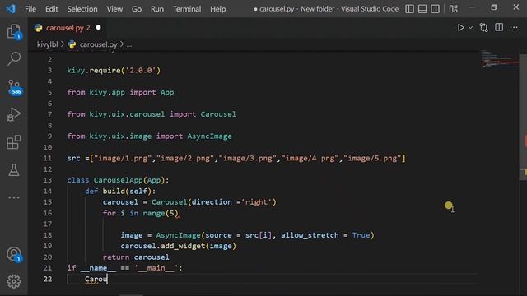Click '__main__' string on line 21
527x296 pixels.
click(x=156, y=268)
